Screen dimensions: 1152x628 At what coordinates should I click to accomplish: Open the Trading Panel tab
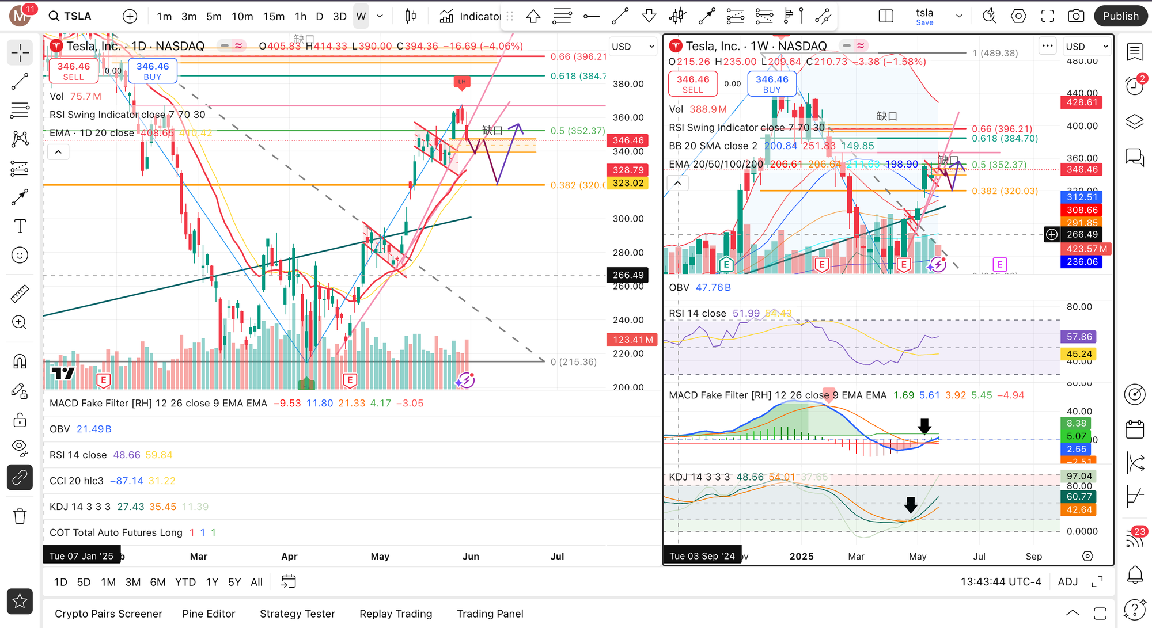pos(490,614)
